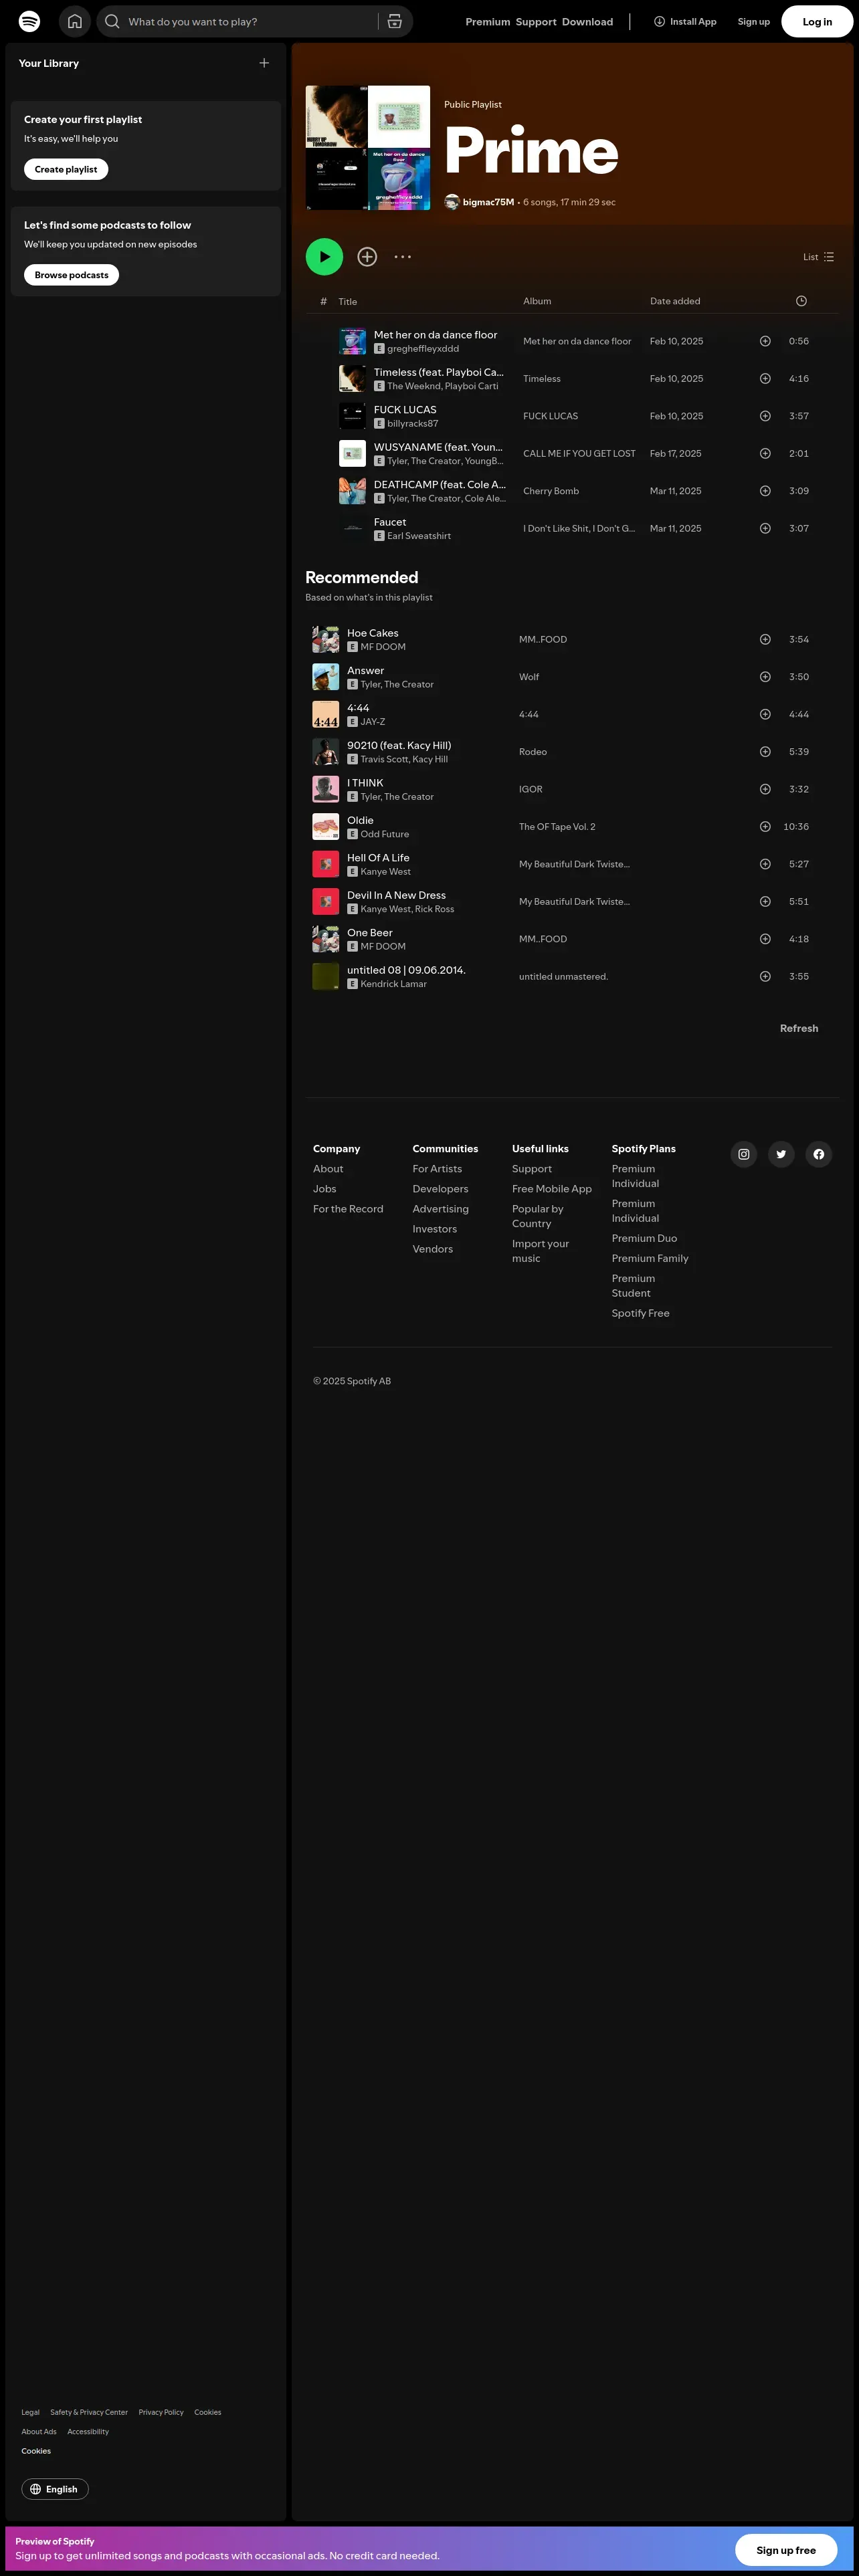Screen dimensions: 859x2576
Task: Save Prime playlist to Your Library
Action: pos(367,257)
